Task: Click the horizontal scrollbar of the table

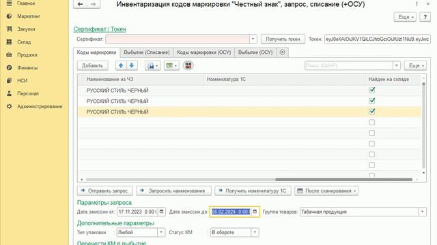Action: click(344, 180)
